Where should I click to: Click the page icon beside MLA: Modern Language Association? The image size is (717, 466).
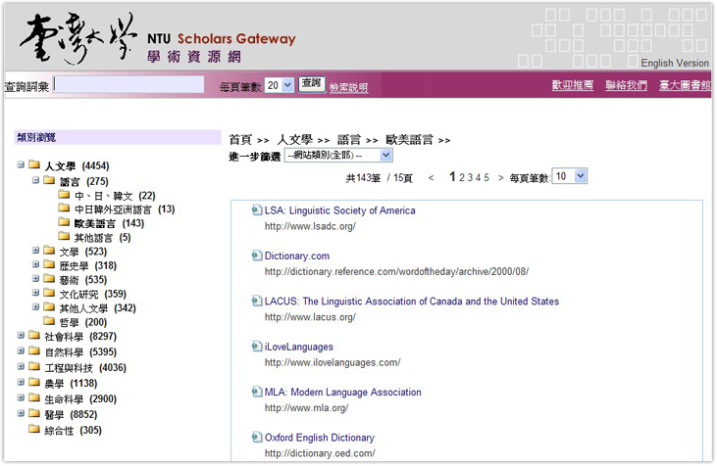click(257, 392)
